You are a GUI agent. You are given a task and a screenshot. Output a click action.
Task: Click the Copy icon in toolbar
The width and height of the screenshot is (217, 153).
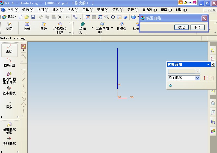coord(47,17)
